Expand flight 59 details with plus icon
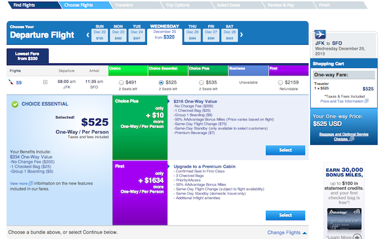This screenshot has height=239, width=384. [45, 82]
